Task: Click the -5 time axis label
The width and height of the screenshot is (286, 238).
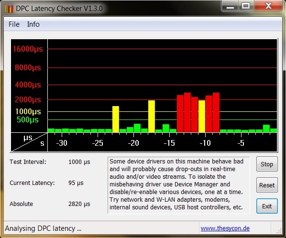Action: 241,143
